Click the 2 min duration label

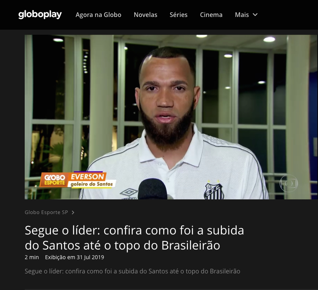(x=32, y=257)
